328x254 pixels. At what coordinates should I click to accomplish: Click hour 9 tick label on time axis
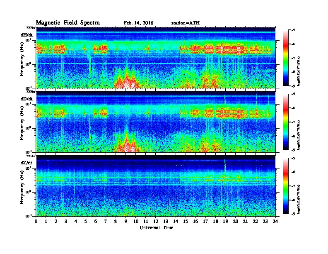pos(126,221)
